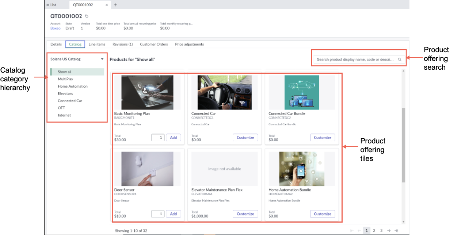450x235 pixels.
Task: Click the Draft state value
Action: pos(70,28)
